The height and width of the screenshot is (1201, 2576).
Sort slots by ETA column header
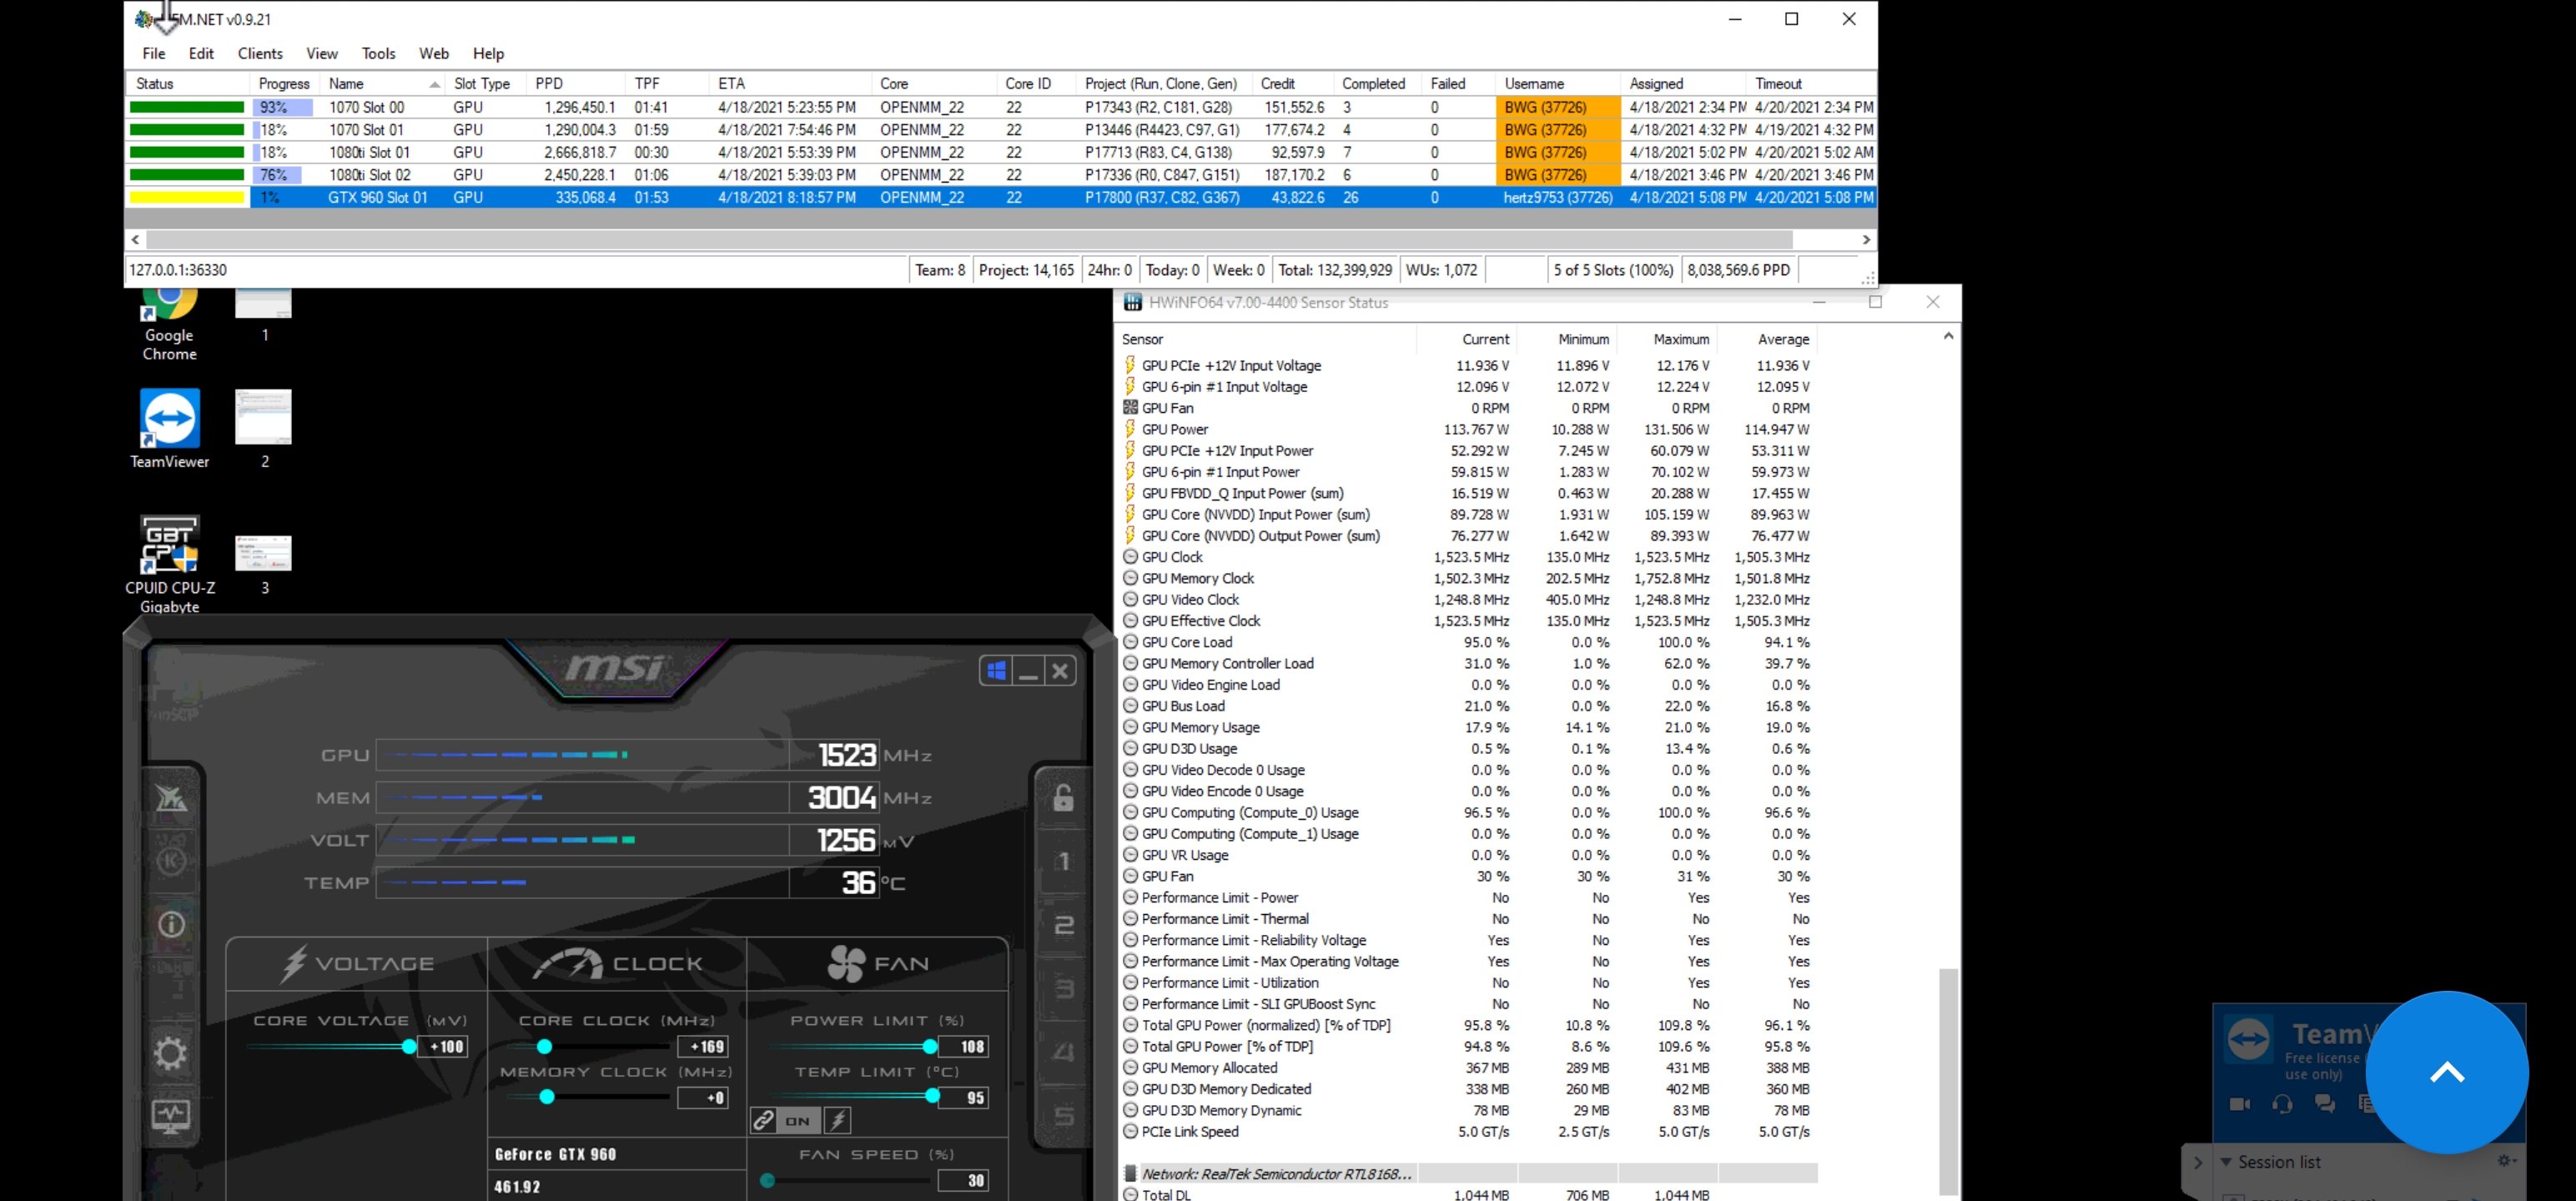790,83
